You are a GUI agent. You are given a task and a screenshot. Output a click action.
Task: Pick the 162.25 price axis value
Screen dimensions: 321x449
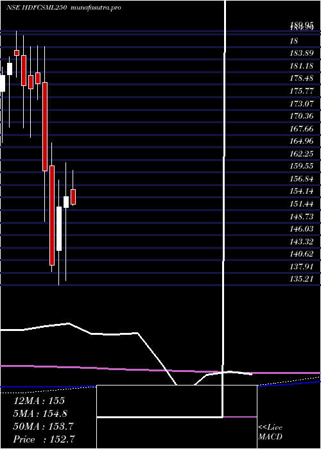pyautogui.click(x=302, y=154)
